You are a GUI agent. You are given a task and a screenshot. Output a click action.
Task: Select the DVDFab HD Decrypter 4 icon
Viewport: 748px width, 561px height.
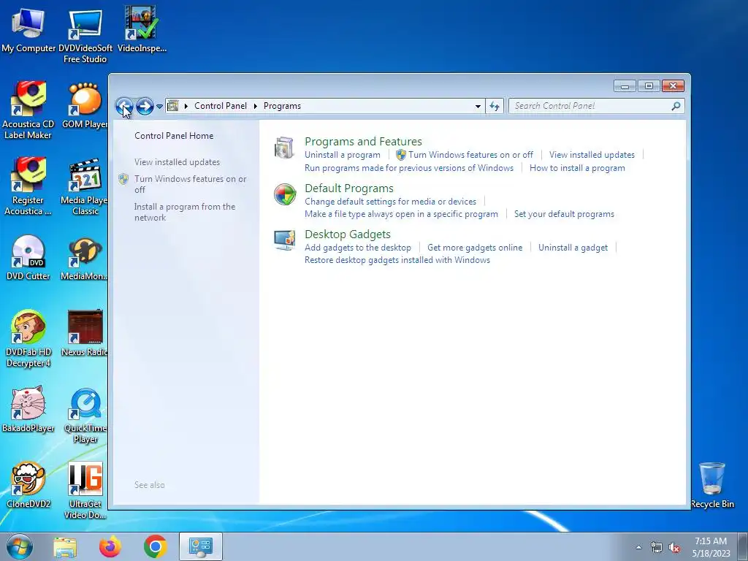point(28,339)
